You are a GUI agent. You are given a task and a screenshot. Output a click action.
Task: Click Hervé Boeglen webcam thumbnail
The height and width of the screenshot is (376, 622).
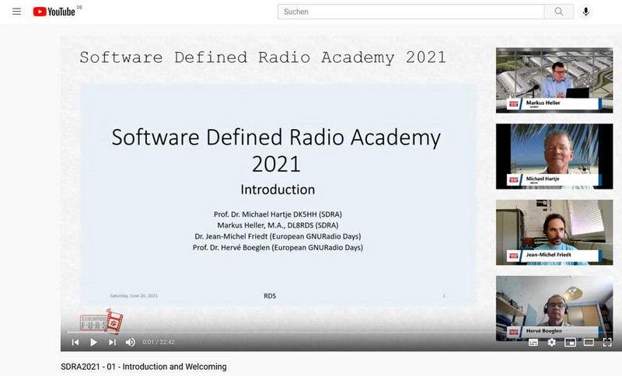(554, 308)
